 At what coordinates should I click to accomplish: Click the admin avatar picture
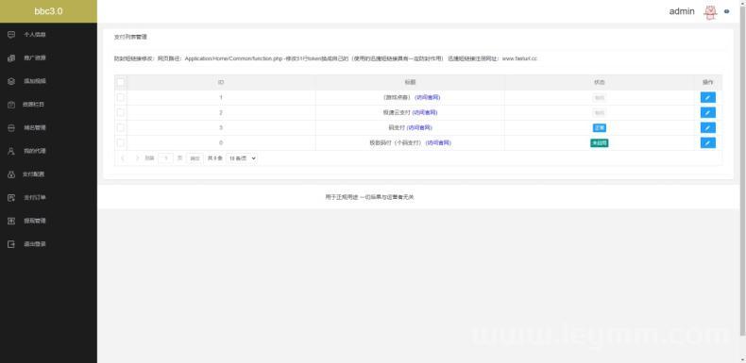tap(710, 12)
